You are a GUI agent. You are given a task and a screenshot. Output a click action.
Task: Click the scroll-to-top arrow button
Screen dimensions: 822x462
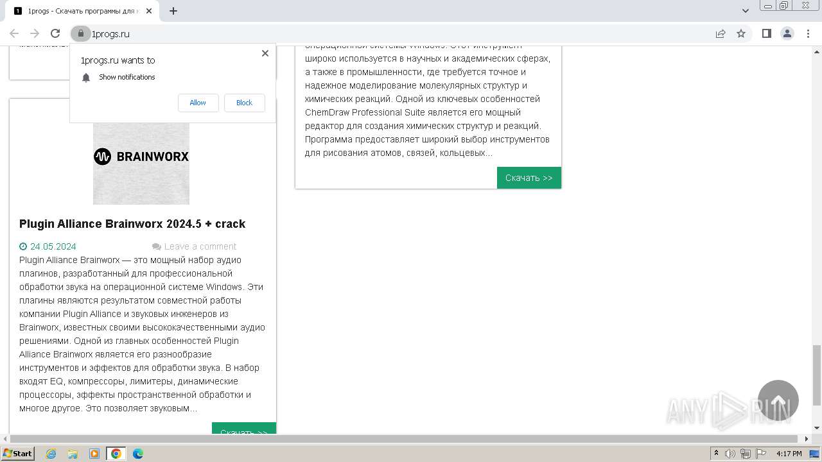(778, 400)
